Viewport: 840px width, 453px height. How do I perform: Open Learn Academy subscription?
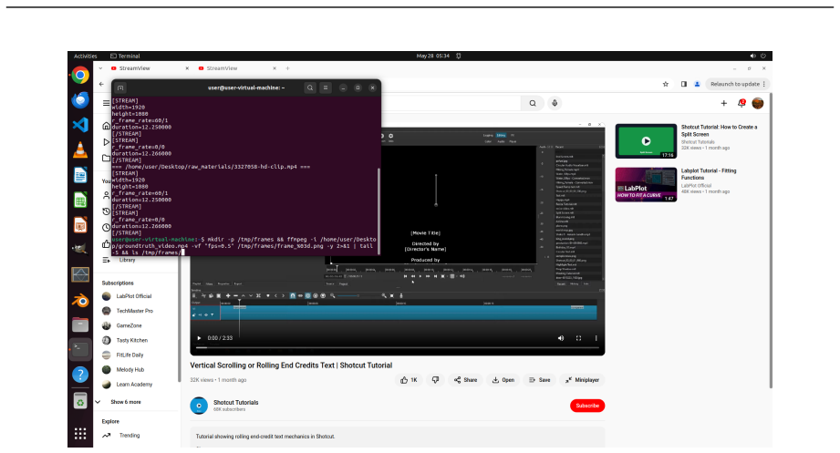point(134,385)
